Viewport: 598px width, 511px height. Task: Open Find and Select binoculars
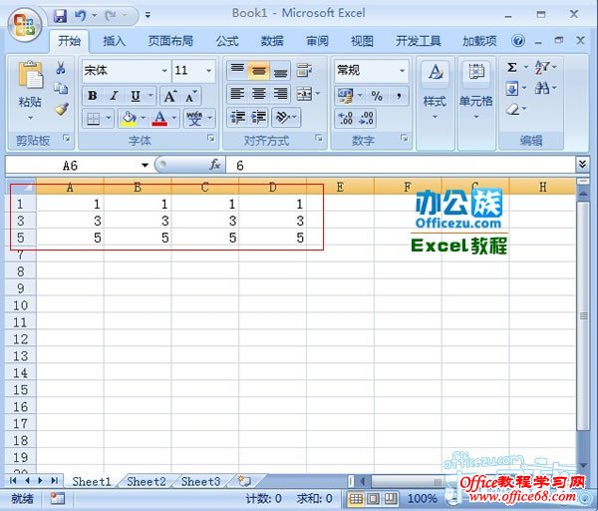coord(541,89)
